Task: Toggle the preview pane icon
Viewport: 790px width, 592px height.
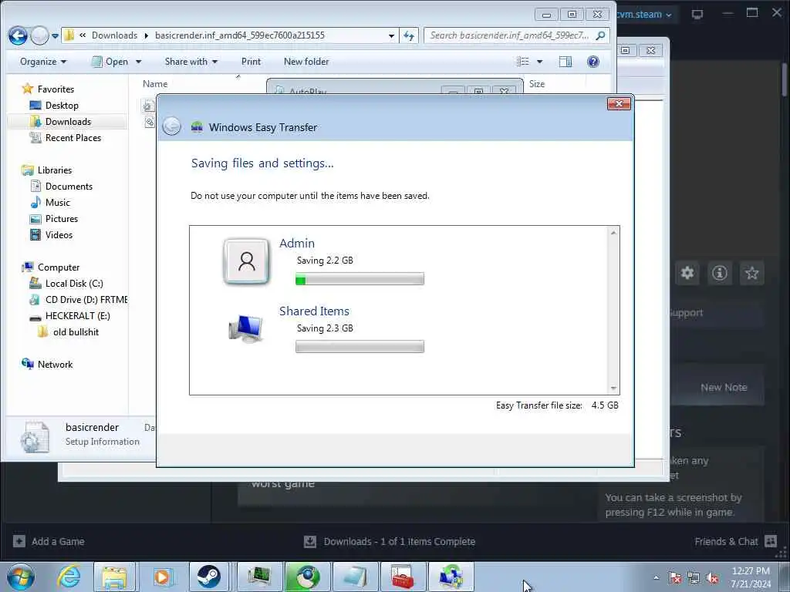Action: [x=565, y=62]
